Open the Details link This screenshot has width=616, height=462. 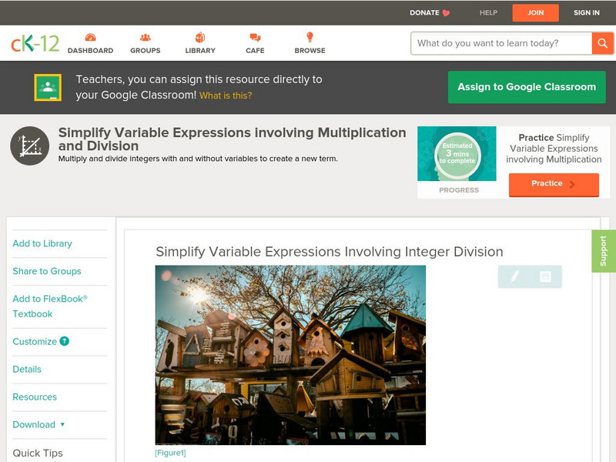coord(27,370)
